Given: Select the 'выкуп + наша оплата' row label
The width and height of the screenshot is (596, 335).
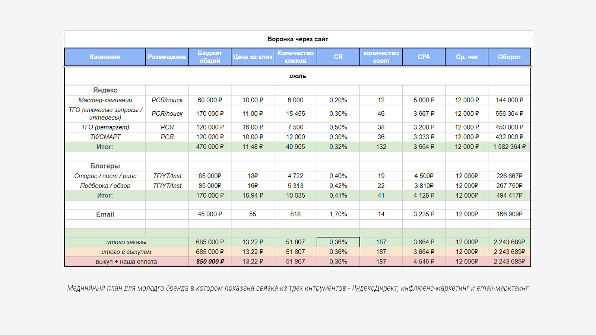Looking at the screenshot, I should tap(126, 262).
